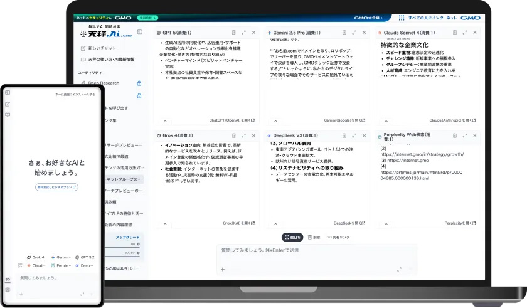Delete the GPT 5 panel with trash icon
This screenshot has width=527, height=308.
pos(233,33)
